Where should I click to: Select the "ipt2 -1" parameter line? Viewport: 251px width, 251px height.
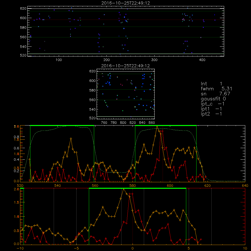pos(211,114)
